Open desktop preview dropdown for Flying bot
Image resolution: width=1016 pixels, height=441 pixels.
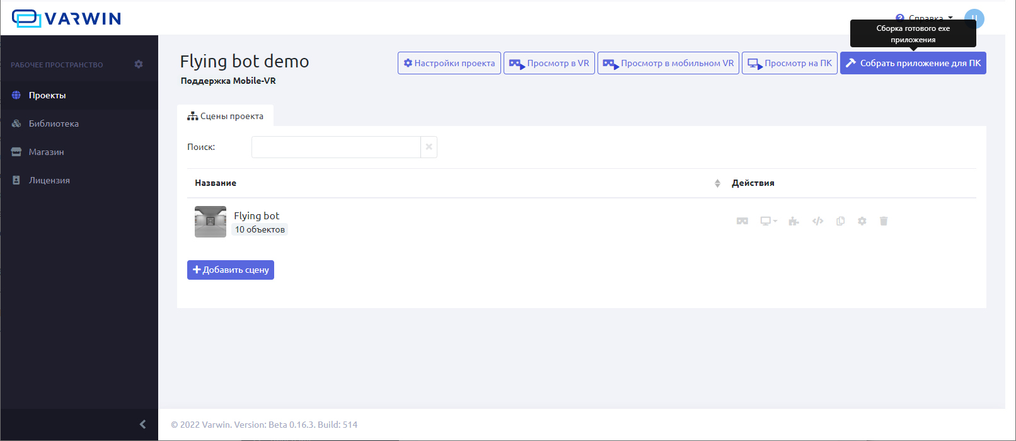click(x=768, y=221)
